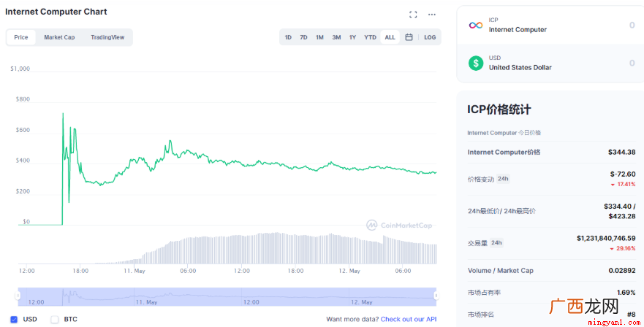The width and height of the screenshot is (644, 327).
Task: Open the 24h volume period dropdown
Action: click(x=496, y=243)
